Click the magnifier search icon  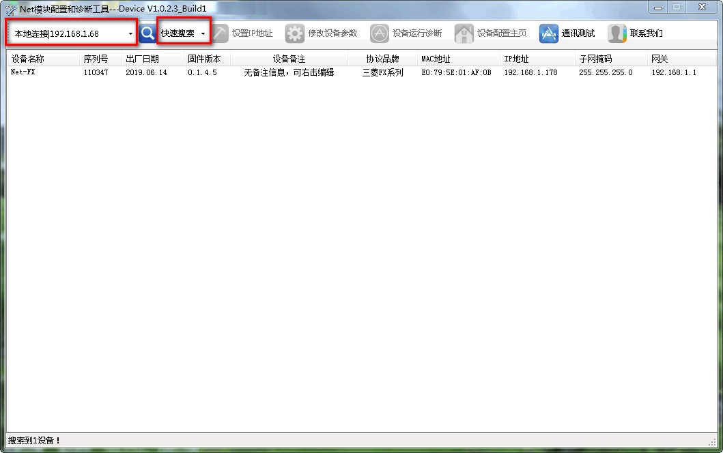pos(147,33)
